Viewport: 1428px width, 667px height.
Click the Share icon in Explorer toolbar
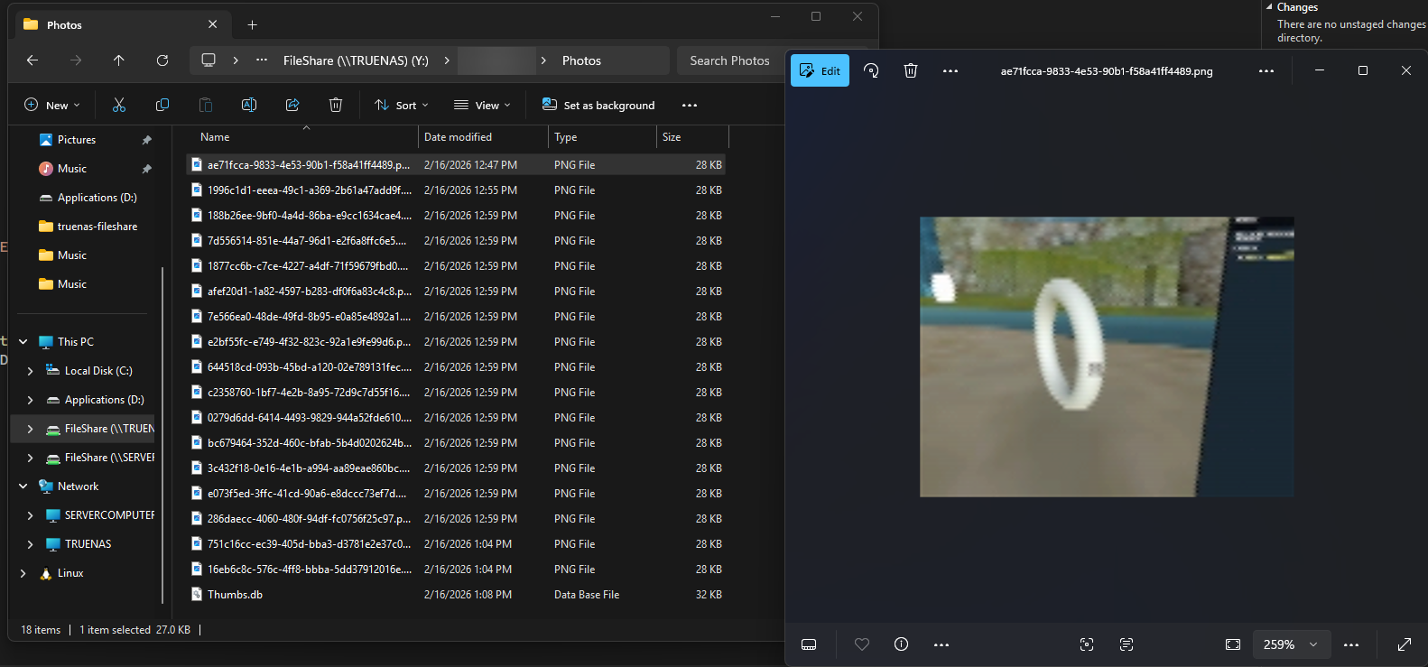coord(292,106)
